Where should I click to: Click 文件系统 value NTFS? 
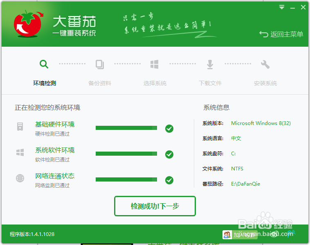click(x=237, y=169)
